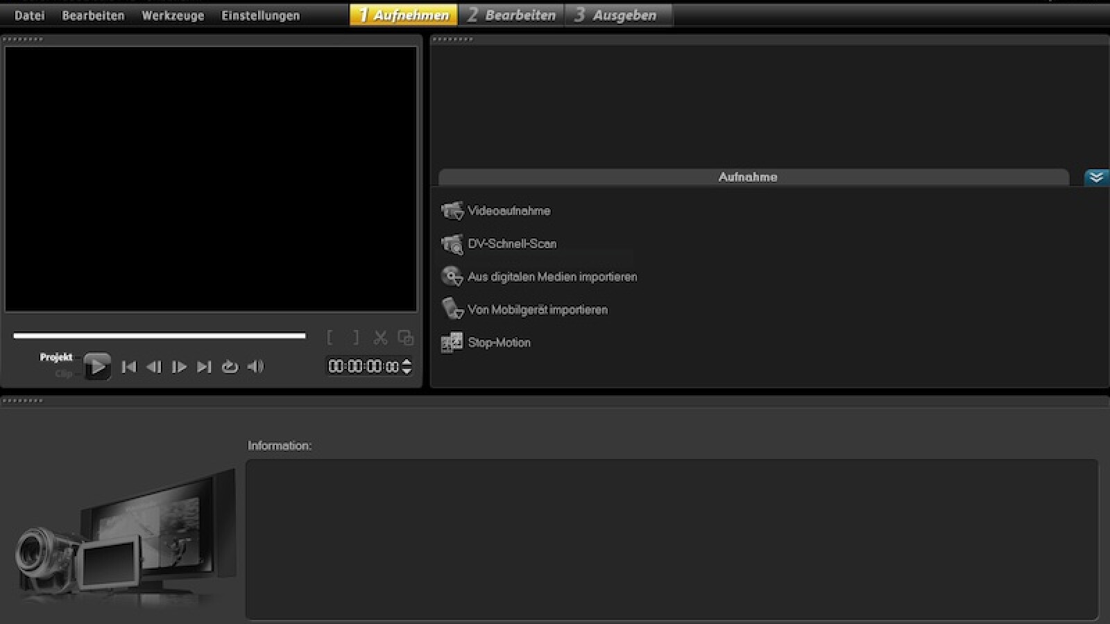This screenshot has width=1110, height=624.
Task: Click the preview scrubber bar
Action: [160, 336]
